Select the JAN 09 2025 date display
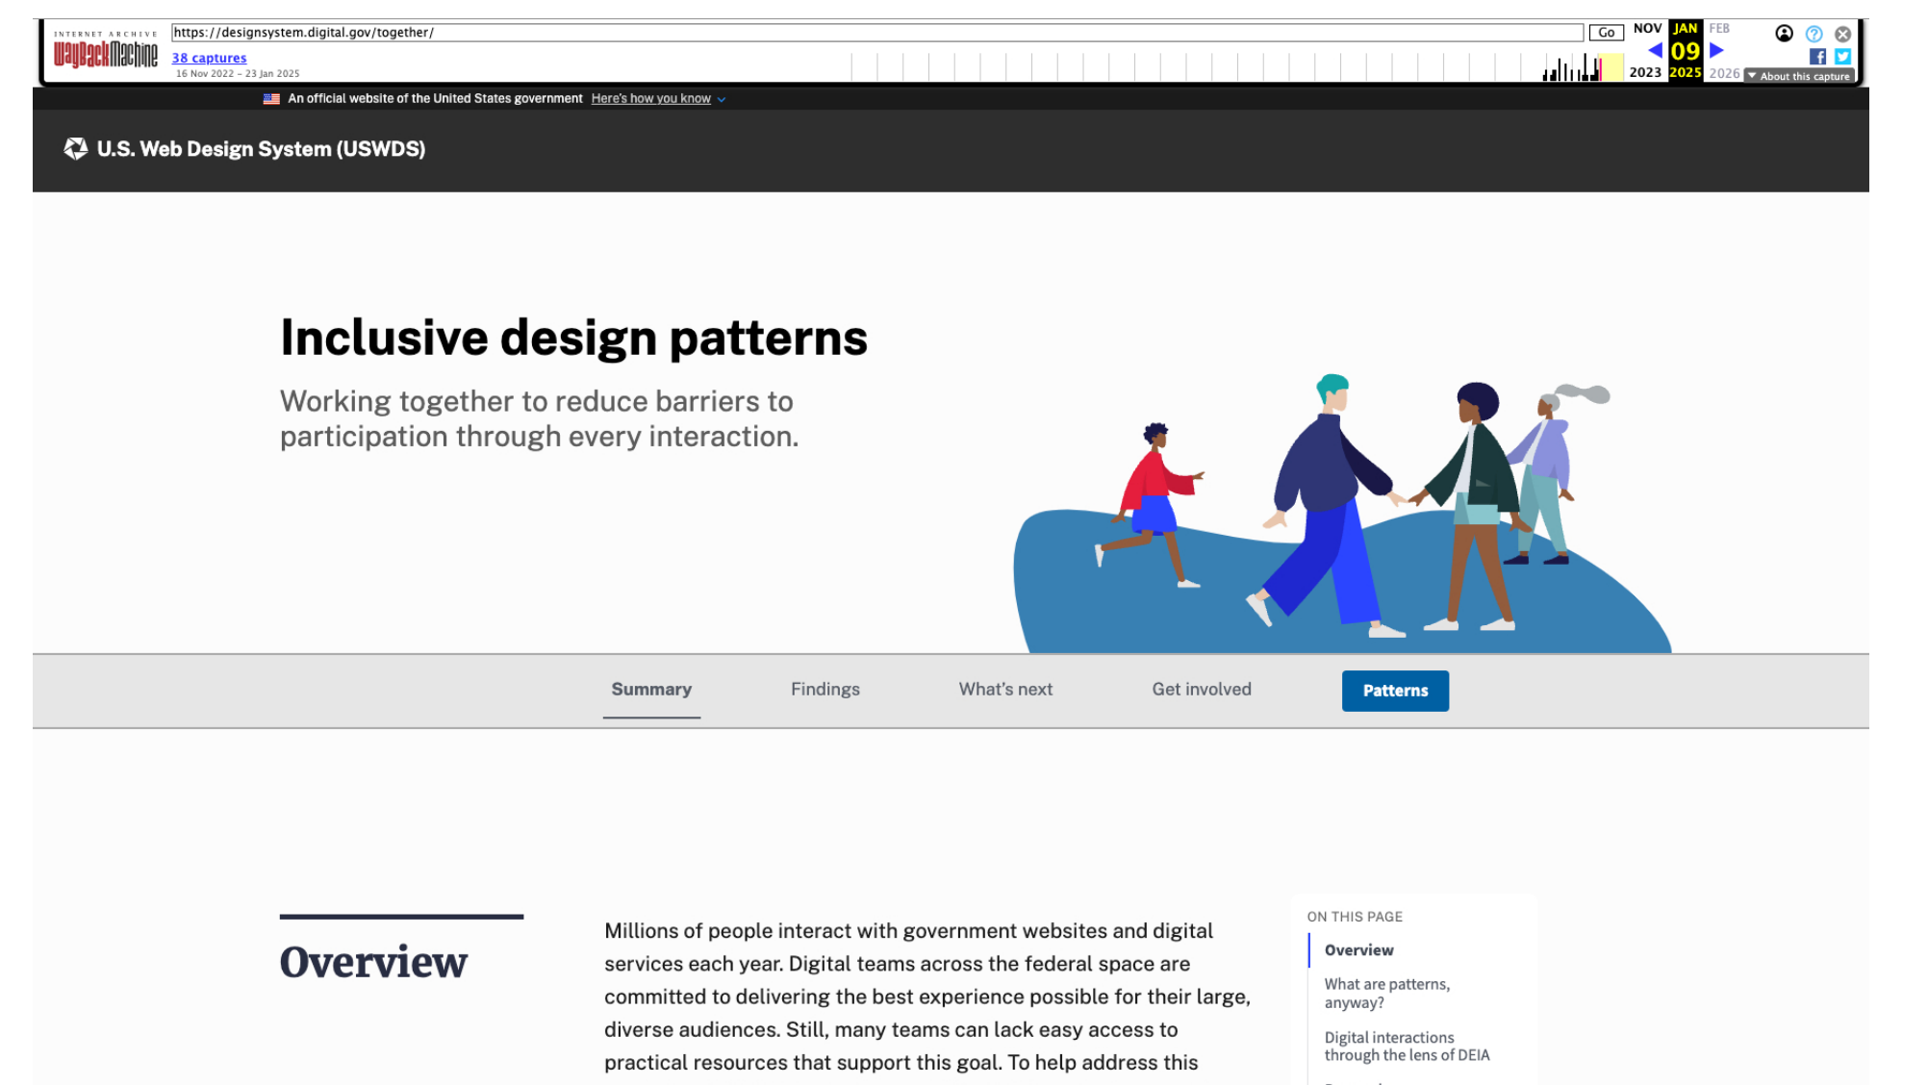Screen dimensions: 1928x1085 [x=1685, y=50]
